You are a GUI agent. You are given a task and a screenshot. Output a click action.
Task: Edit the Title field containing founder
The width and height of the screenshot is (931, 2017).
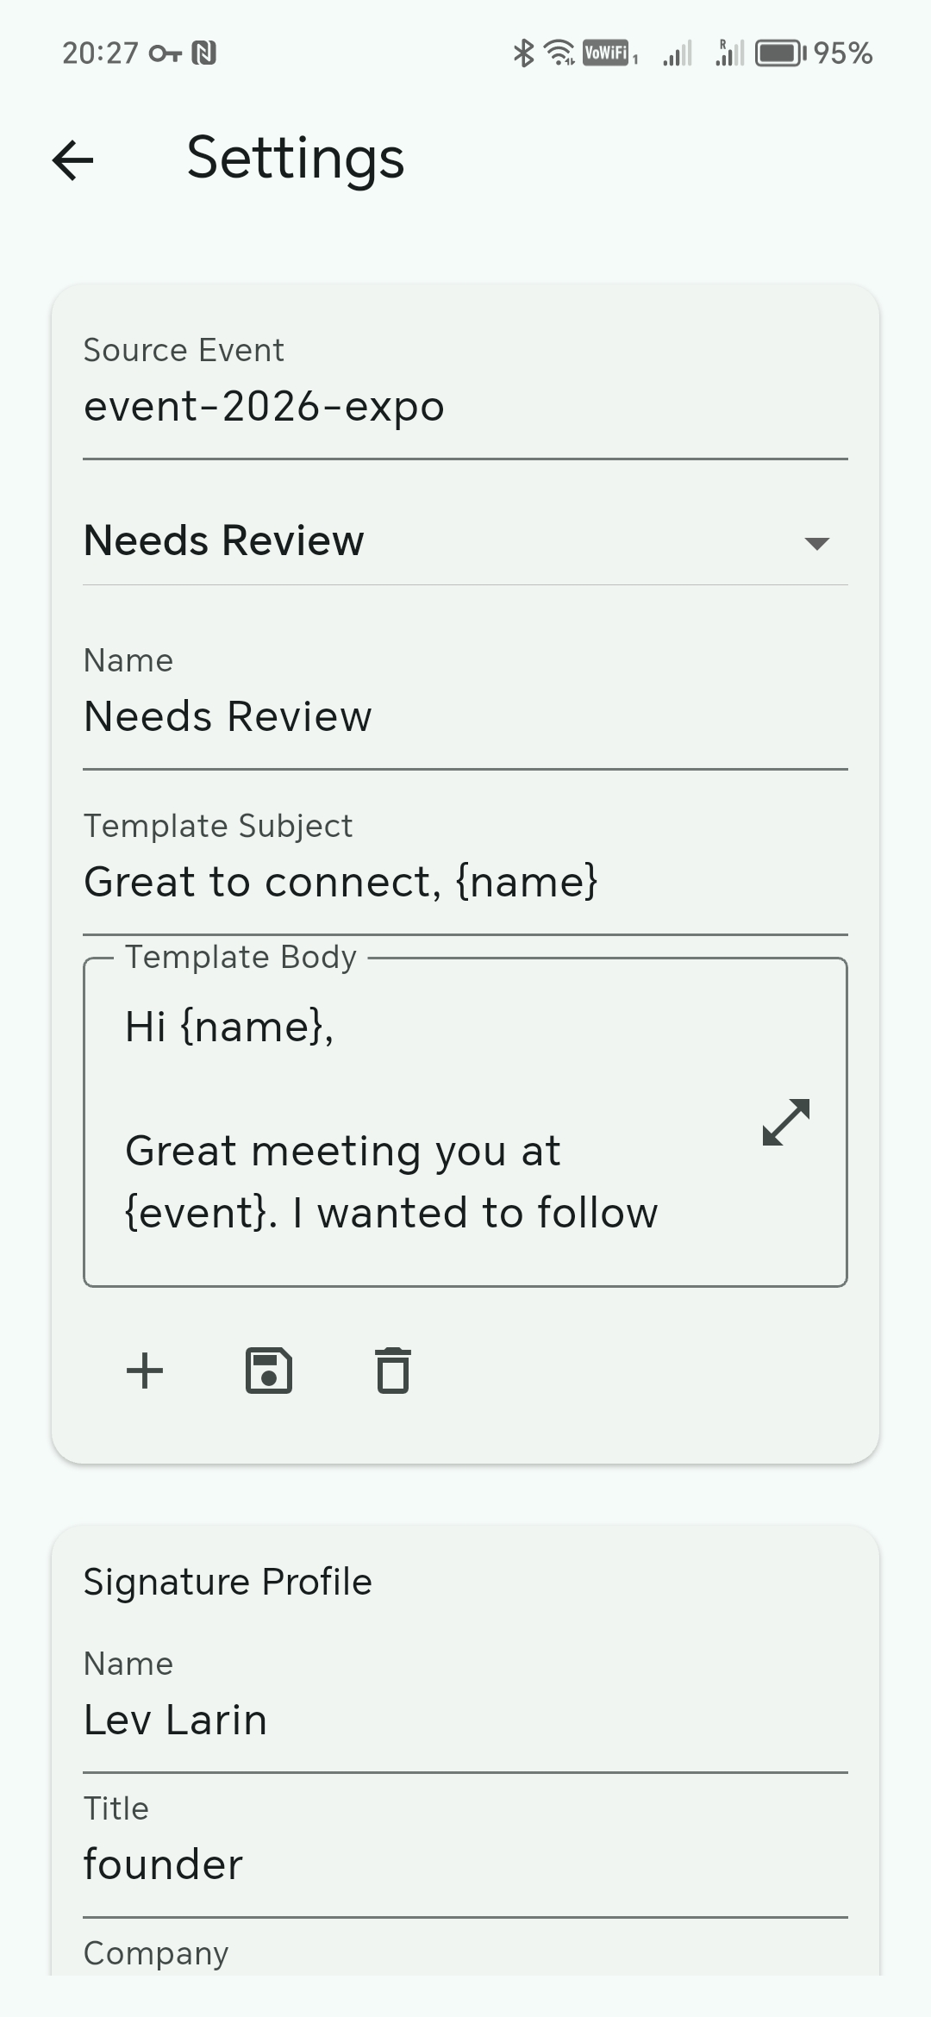pos(465,1864)
